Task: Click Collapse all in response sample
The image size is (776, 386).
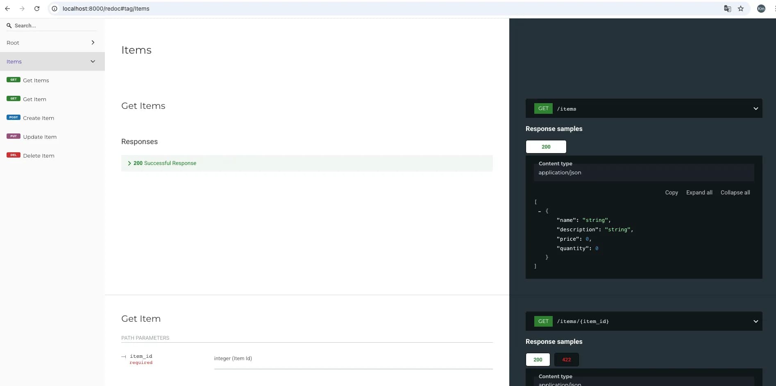Action: [x=735, y=192]
